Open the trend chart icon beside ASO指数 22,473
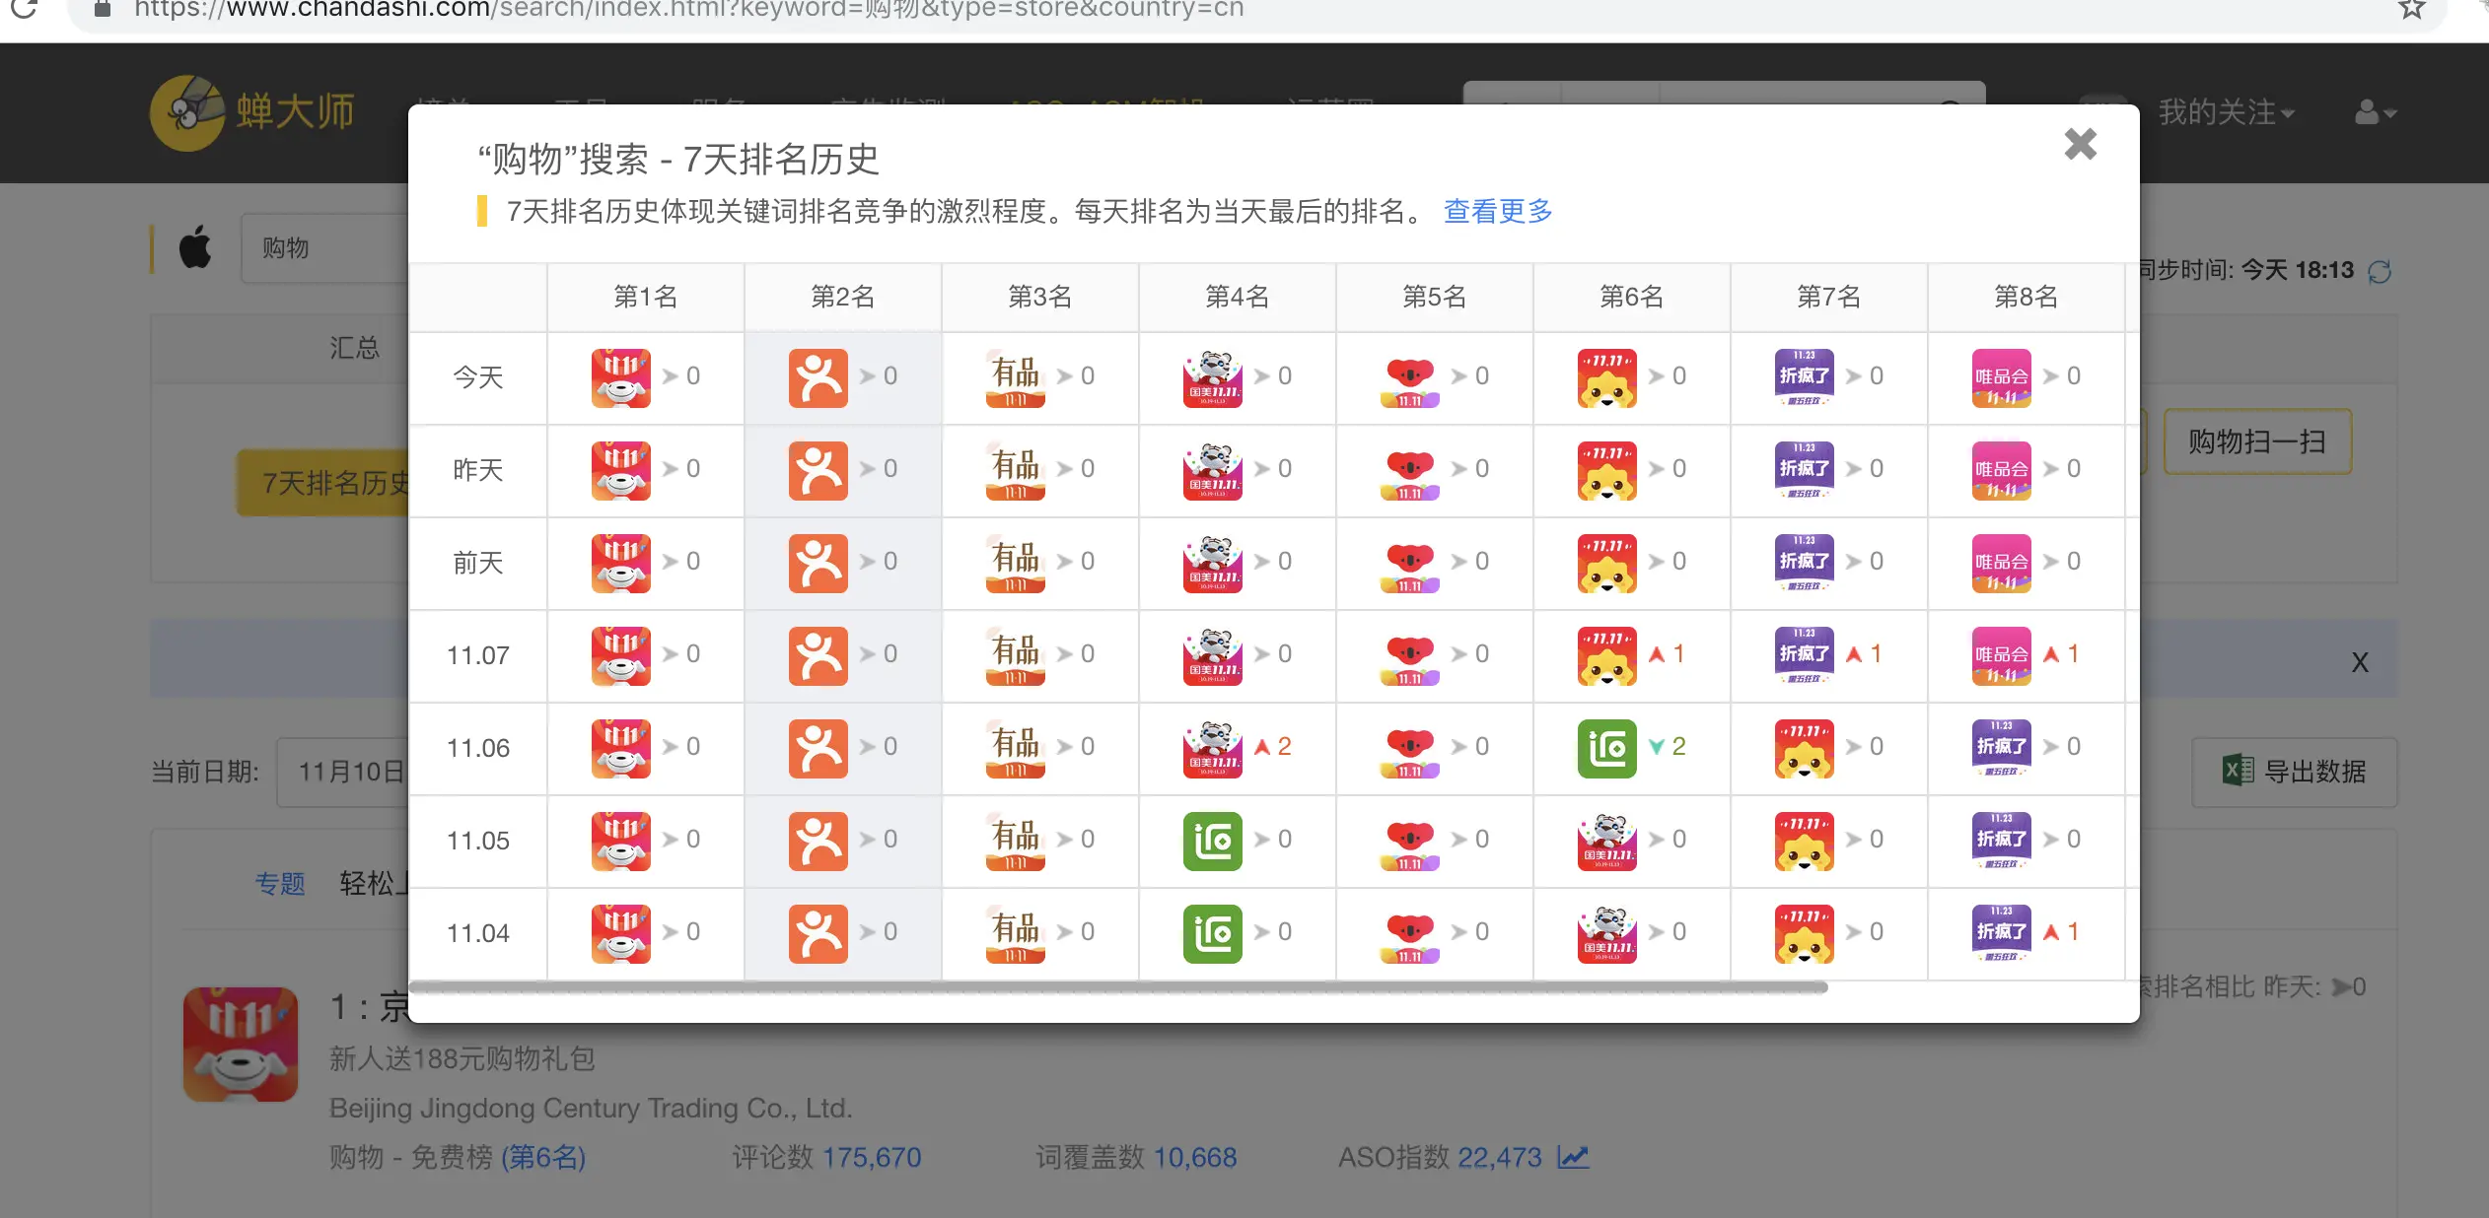 click(1572, 1157)
